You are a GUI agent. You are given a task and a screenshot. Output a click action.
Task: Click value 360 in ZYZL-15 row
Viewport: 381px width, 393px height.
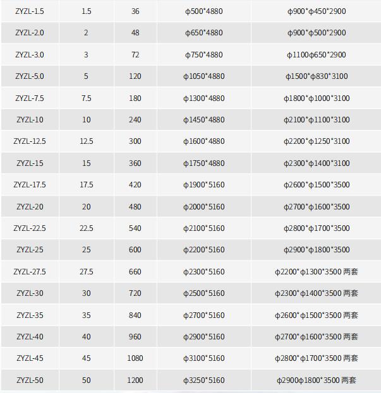135,163
